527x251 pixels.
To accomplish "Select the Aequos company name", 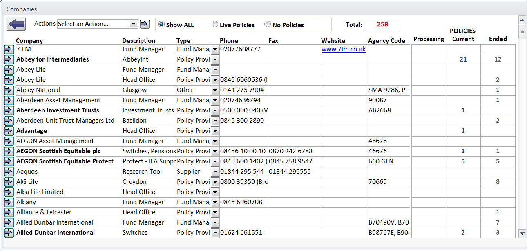I will pyautogui.click(x=27, y=172).
